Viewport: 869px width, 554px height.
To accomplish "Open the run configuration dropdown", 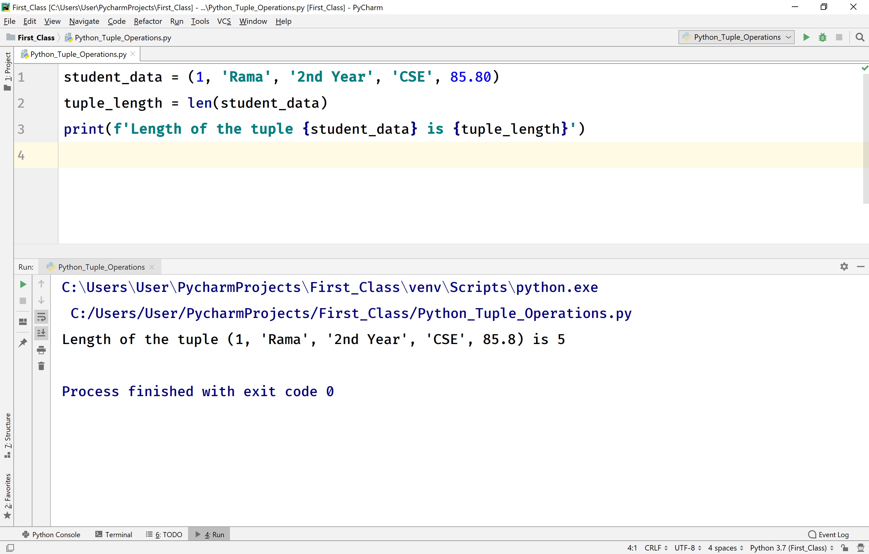I will [736, 37].
